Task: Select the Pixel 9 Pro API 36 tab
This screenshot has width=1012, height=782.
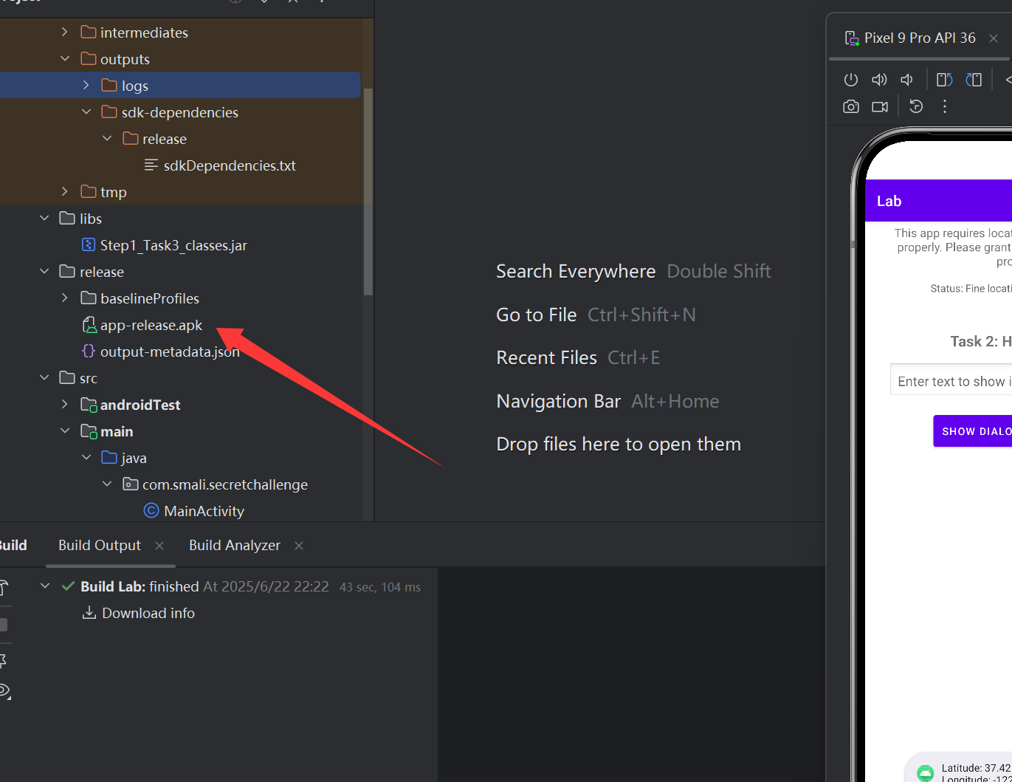Action: (919, 38)
